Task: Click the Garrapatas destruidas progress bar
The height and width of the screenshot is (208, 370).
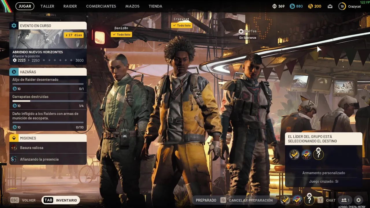Action: [48, 101]
